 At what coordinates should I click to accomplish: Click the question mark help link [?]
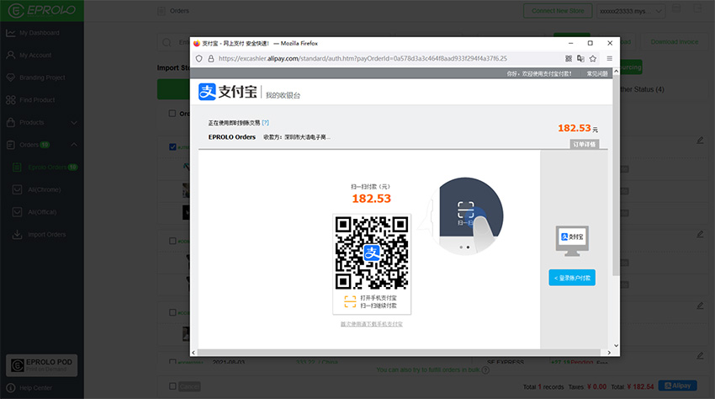click(266, 123)
